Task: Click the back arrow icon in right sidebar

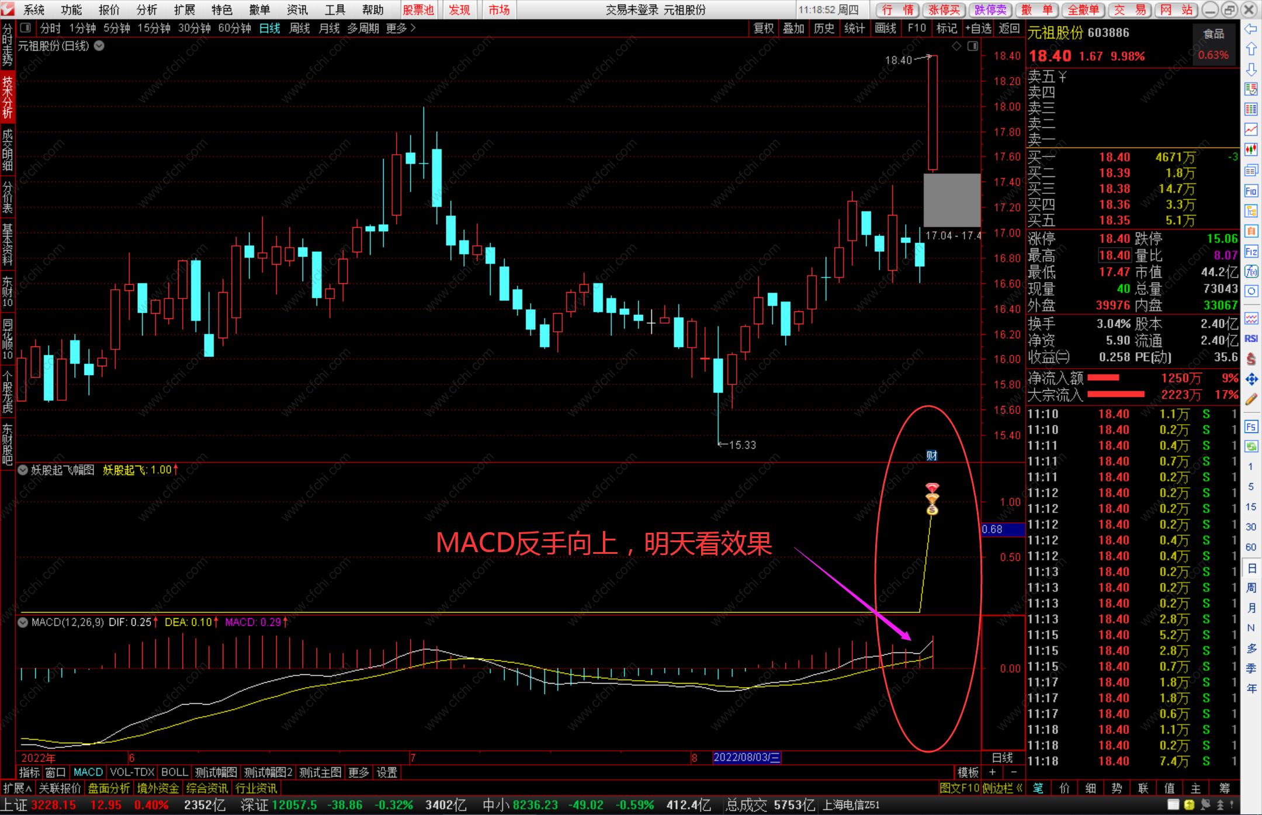Action: pos(1251,29)
